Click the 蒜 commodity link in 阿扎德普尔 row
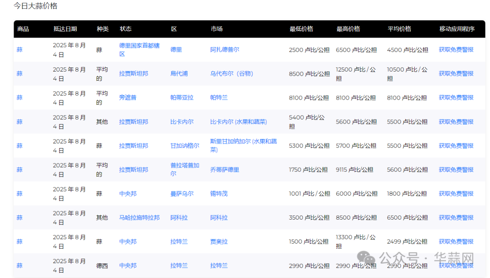Screen dimensions: 490x278 20,50
